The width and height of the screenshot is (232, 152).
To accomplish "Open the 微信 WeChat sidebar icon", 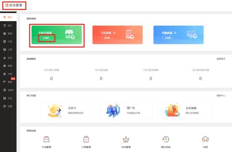I will (x=5, y=66).
